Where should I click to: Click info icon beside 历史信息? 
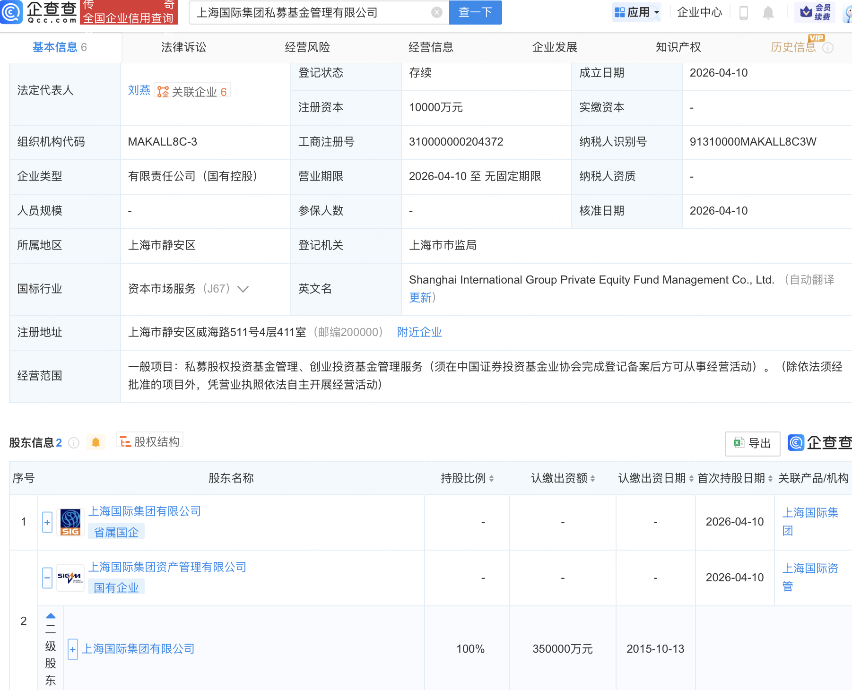pos(828,48)
